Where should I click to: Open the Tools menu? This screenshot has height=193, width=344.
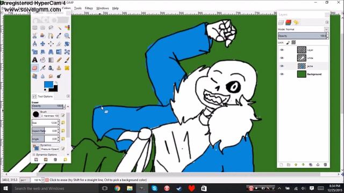click(x=77, y=8)
